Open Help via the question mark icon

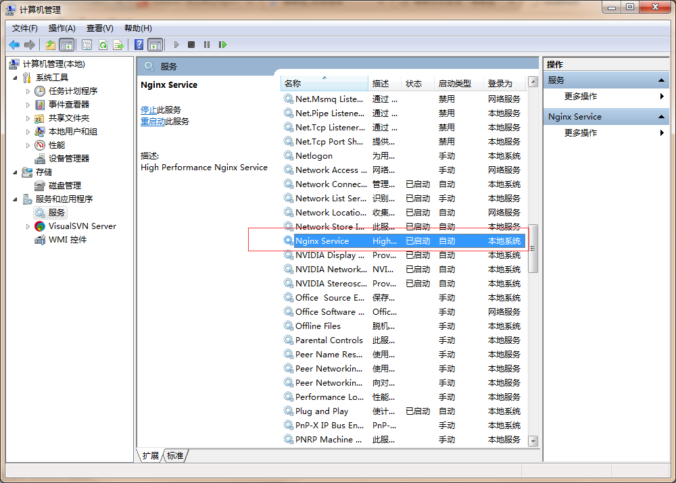[139, 45]
